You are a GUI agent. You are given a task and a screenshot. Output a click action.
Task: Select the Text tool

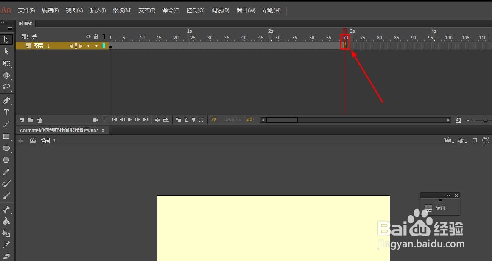coord(6,112)
